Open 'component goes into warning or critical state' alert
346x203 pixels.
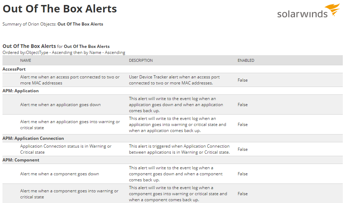[x=69, y=194]
